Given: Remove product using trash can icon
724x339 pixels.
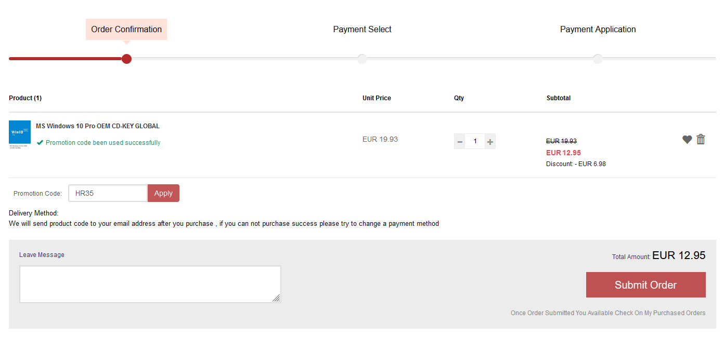Looking at the screenshot, I should click(701, 139).
